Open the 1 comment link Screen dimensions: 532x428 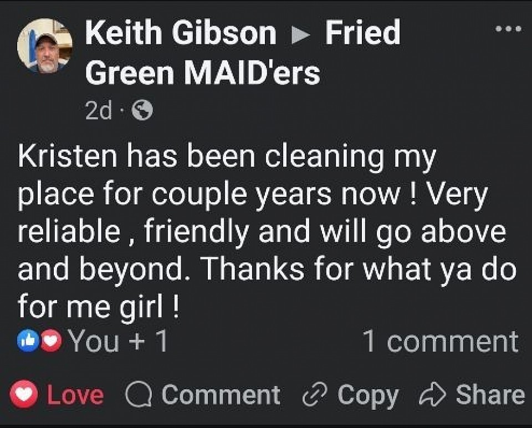click(440, 342)
